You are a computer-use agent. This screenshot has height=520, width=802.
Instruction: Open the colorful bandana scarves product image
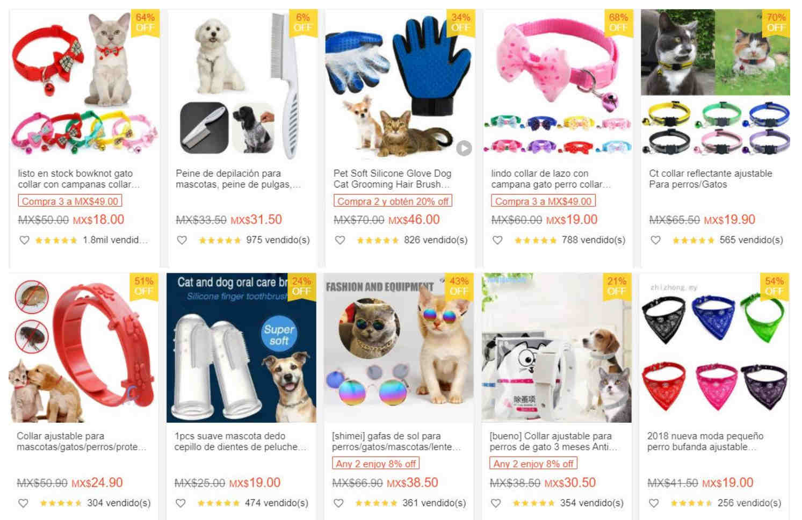click(x=714, y=348)
